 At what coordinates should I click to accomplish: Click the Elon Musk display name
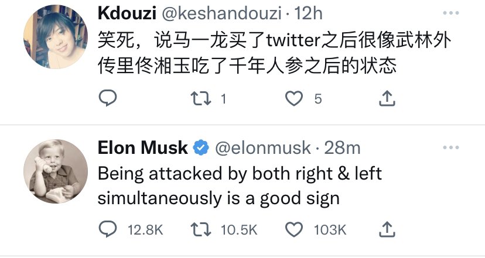(143, 148)
